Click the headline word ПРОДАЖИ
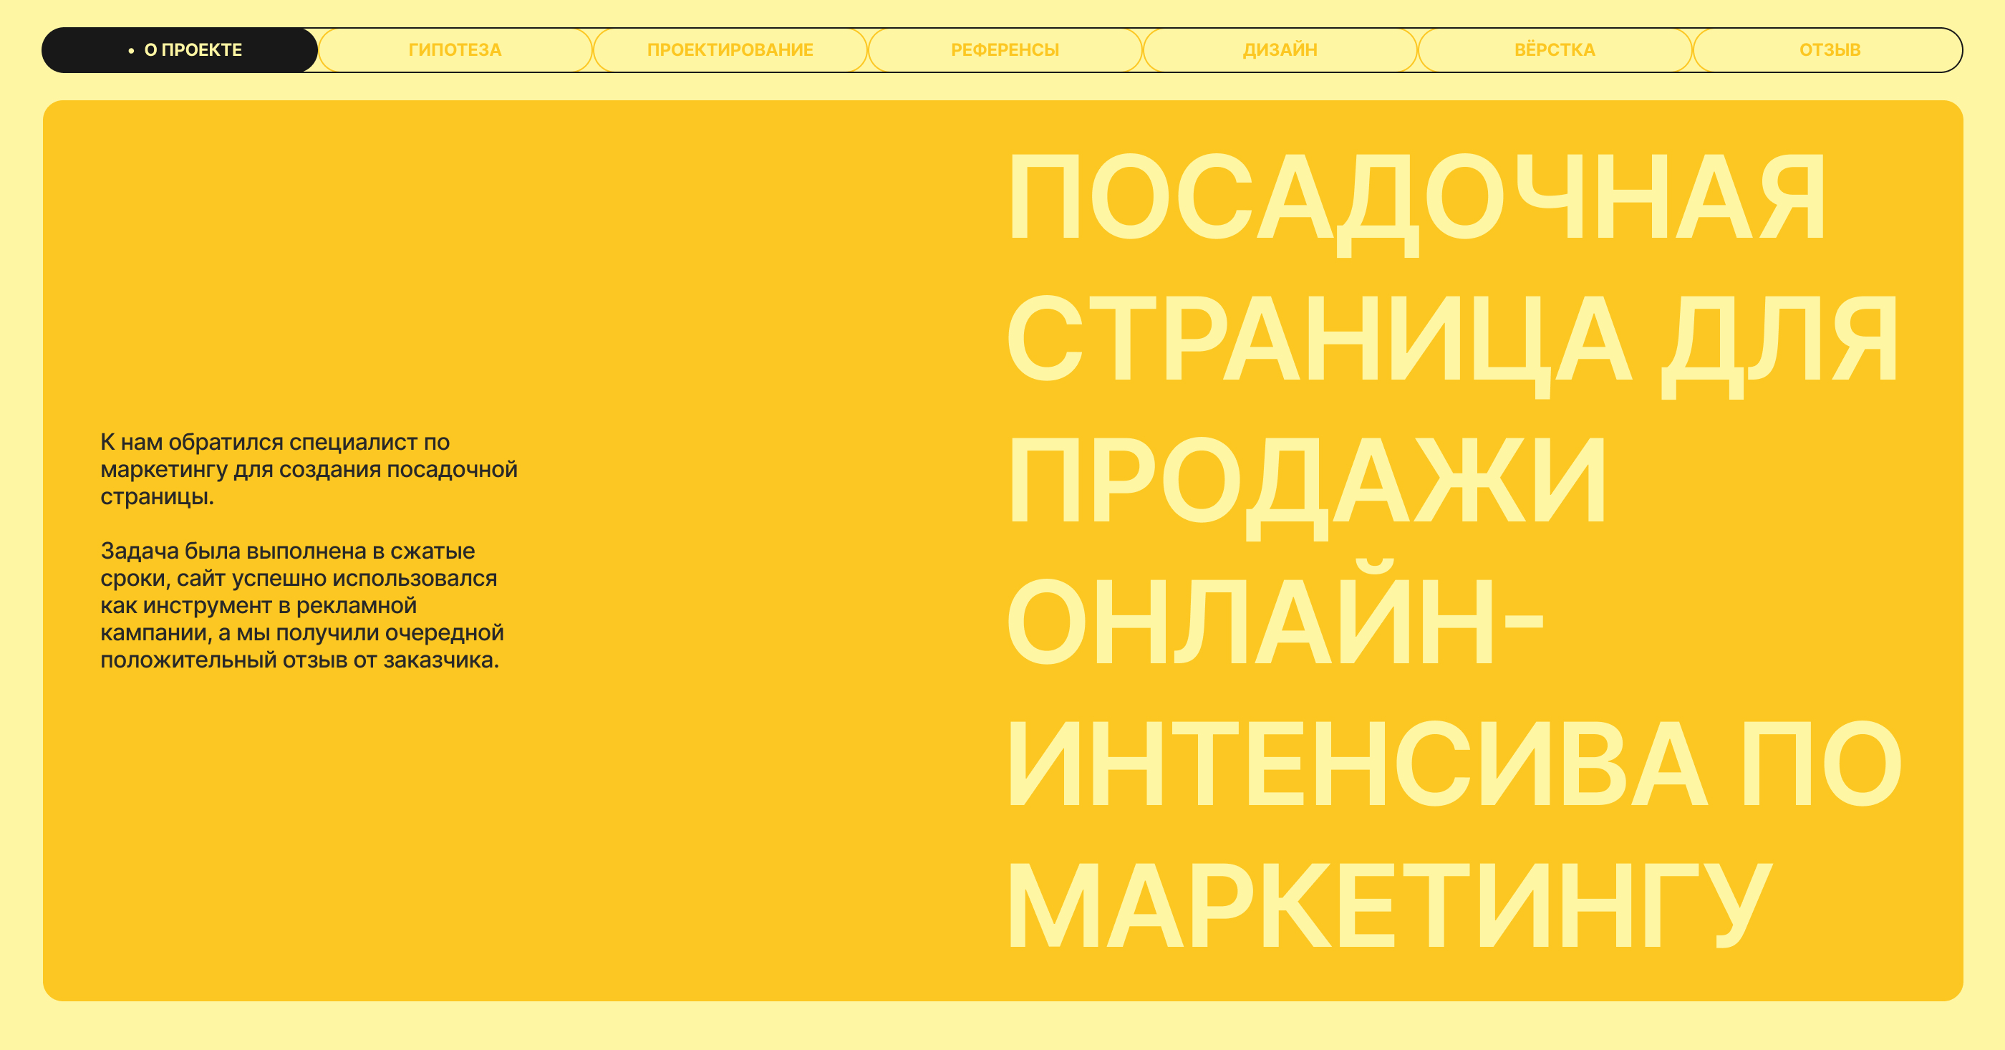2005x1050 pixels. [1306, 481]
